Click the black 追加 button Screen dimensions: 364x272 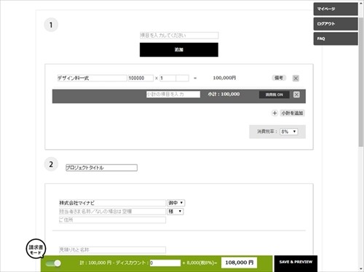pyautogui.click(x=179, y=49)
